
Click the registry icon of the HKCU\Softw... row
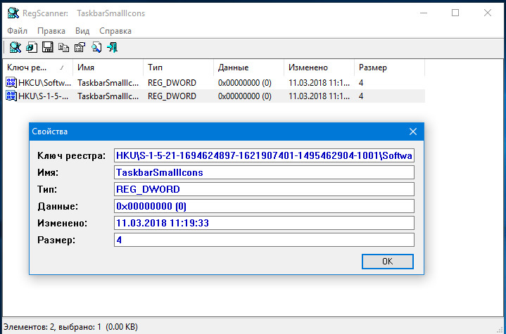(11, 83)
